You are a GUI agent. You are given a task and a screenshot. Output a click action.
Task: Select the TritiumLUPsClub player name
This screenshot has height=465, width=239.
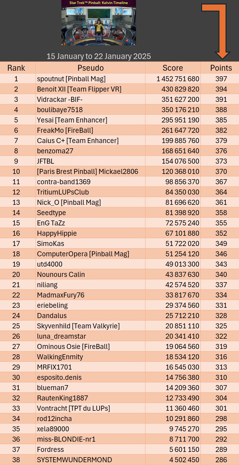click(63, 192)
